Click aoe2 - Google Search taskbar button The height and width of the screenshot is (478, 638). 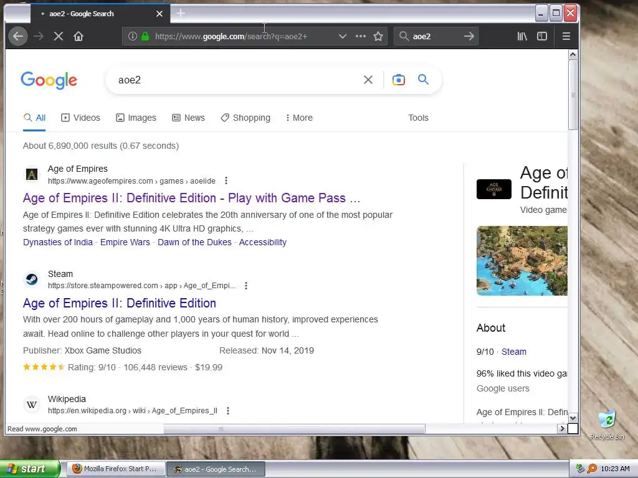216,469
